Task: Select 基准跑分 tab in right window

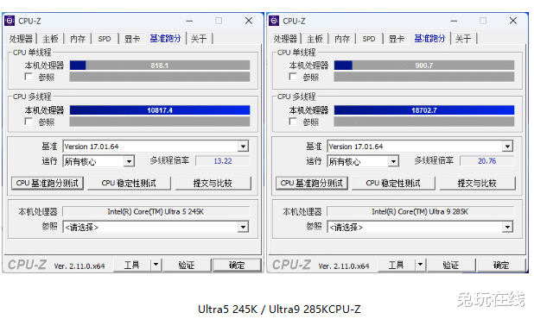Action: click(x=429, y=39)
